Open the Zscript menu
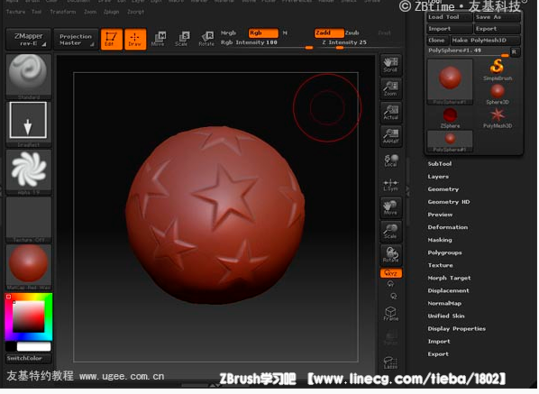 tap(136, 12)
